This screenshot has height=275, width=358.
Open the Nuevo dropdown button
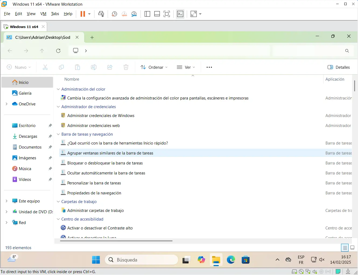pos(19,67)
